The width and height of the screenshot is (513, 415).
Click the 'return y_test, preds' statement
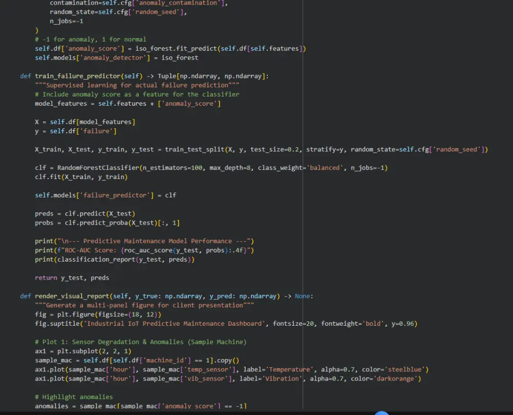pos(72,278)
